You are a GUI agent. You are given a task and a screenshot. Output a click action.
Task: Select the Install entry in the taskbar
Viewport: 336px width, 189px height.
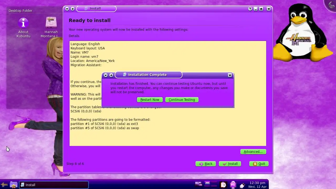54,185
